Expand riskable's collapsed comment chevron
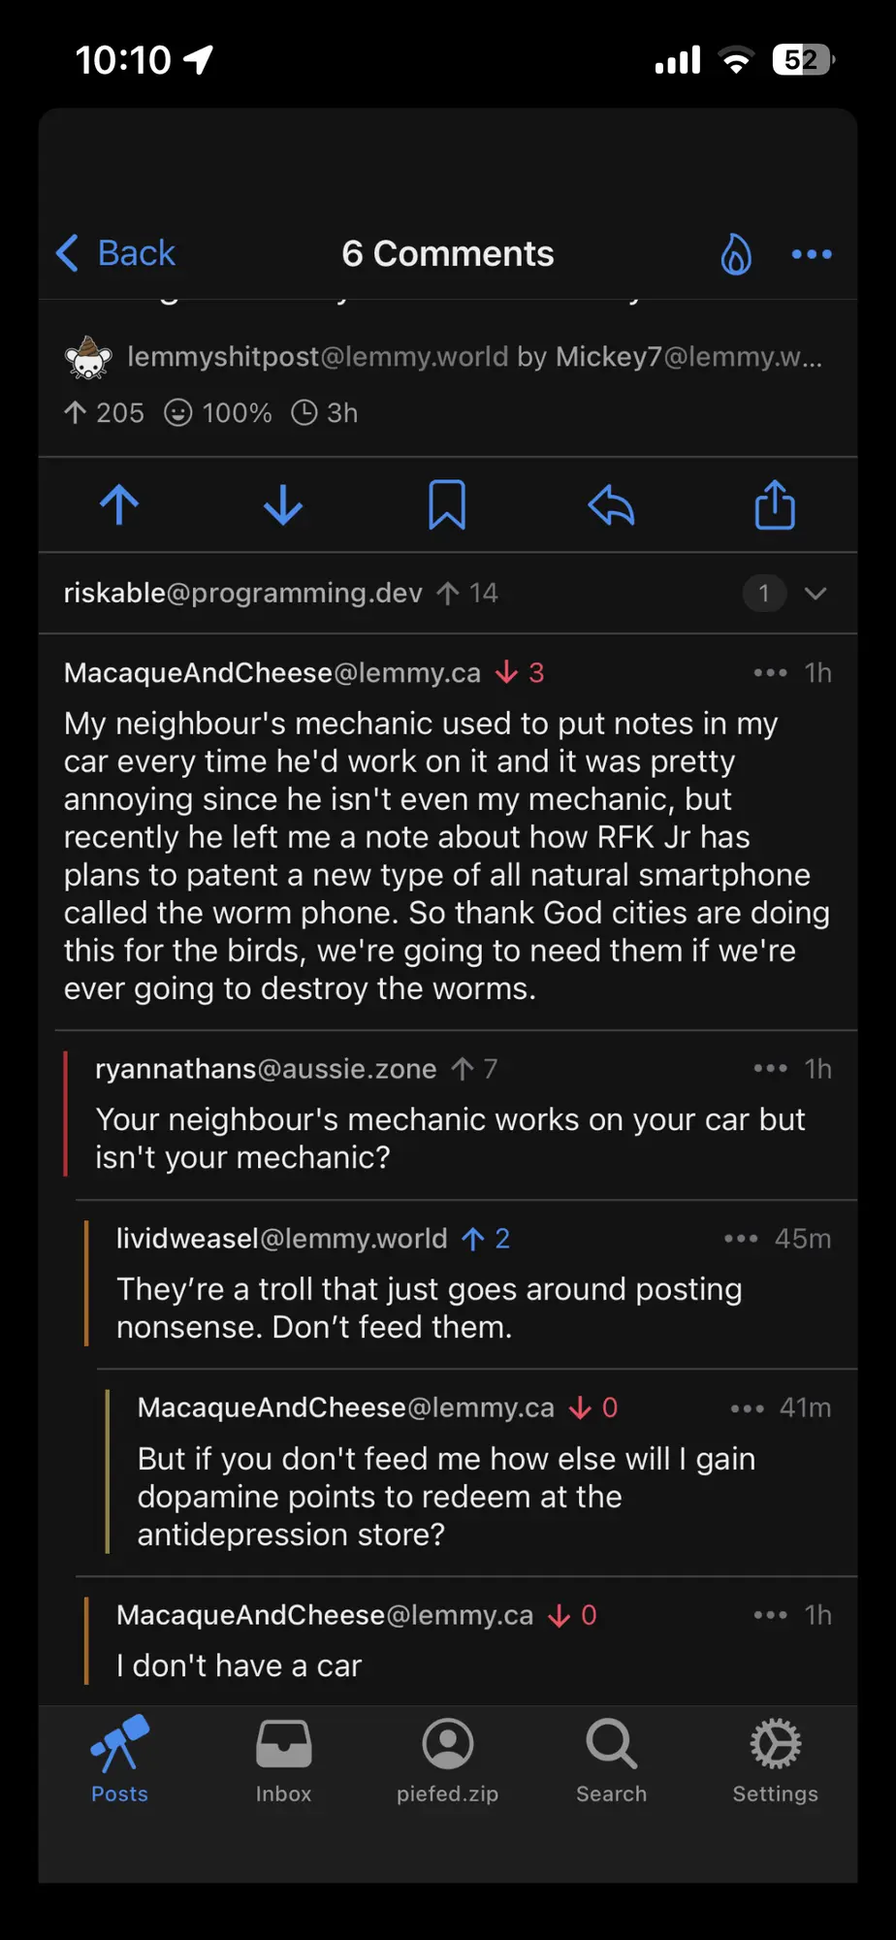The image size is (896, 1940). (x=816, y=594)
